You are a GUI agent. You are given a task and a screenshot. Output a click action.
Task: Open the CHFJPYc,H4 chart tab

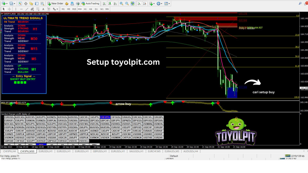[8, 151]
